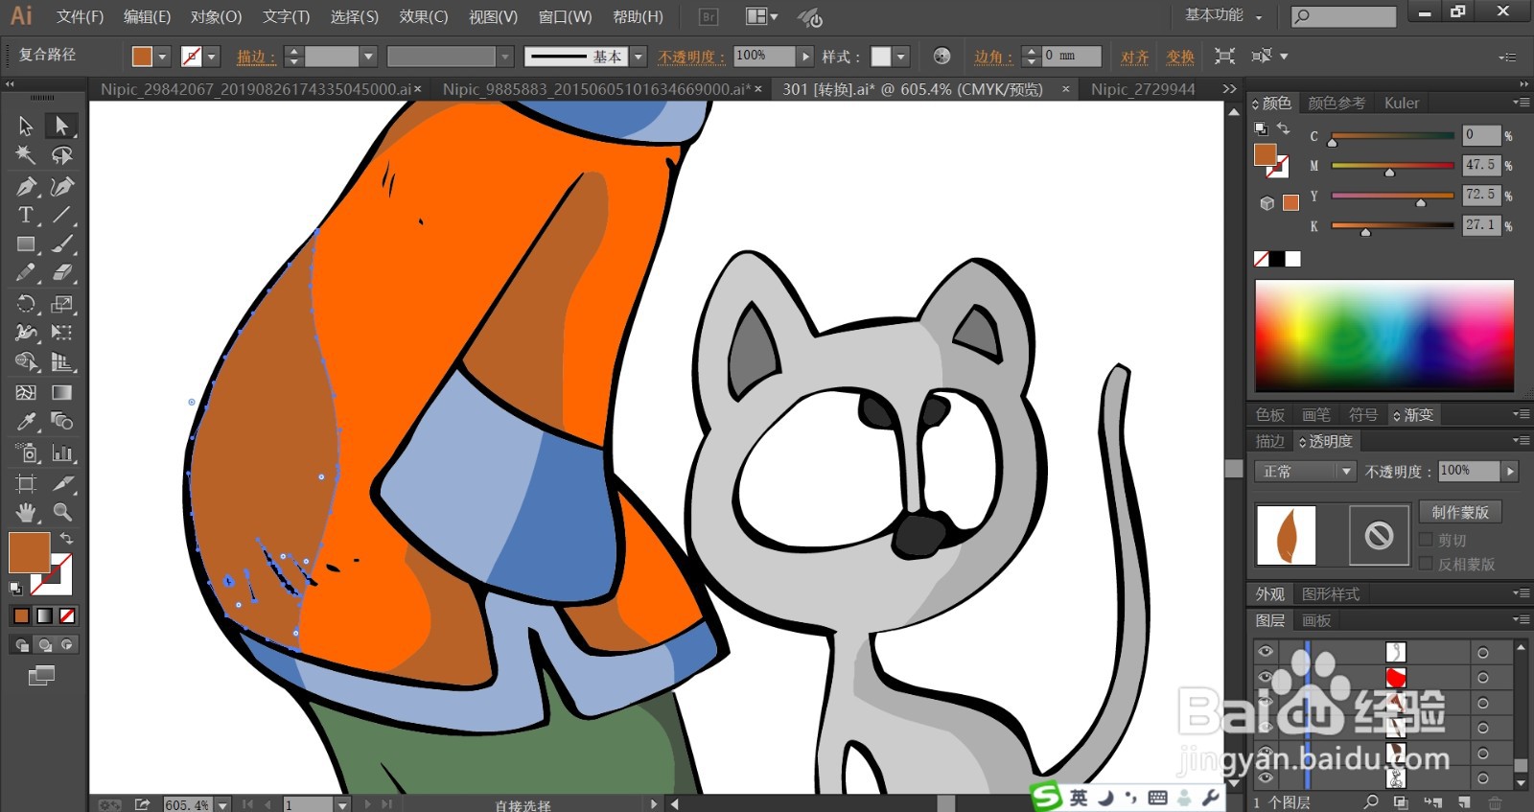Select the Artboard tool

point(26,483)
